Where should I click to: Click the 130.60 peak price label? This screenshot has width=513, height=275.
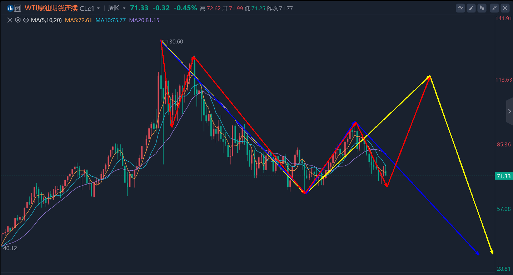(175, 42)
